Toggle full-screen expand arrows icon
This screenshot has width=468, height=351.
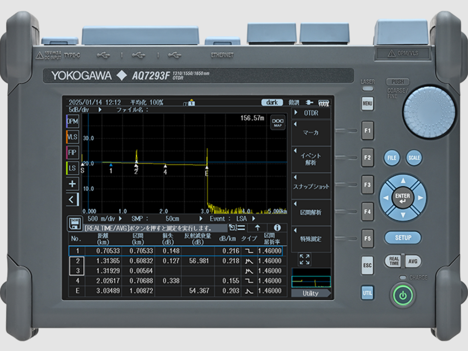(x=304, y=259)
